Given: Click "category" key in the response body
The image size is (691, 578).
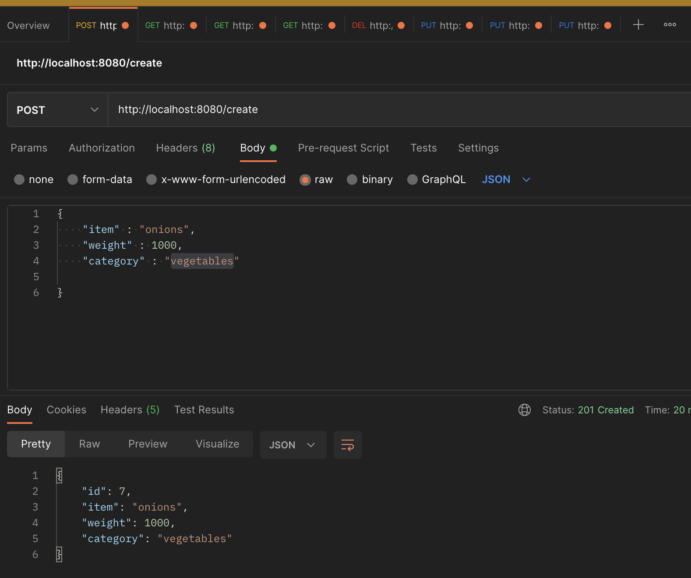Looking at the screenshot, I should (113, 539).
